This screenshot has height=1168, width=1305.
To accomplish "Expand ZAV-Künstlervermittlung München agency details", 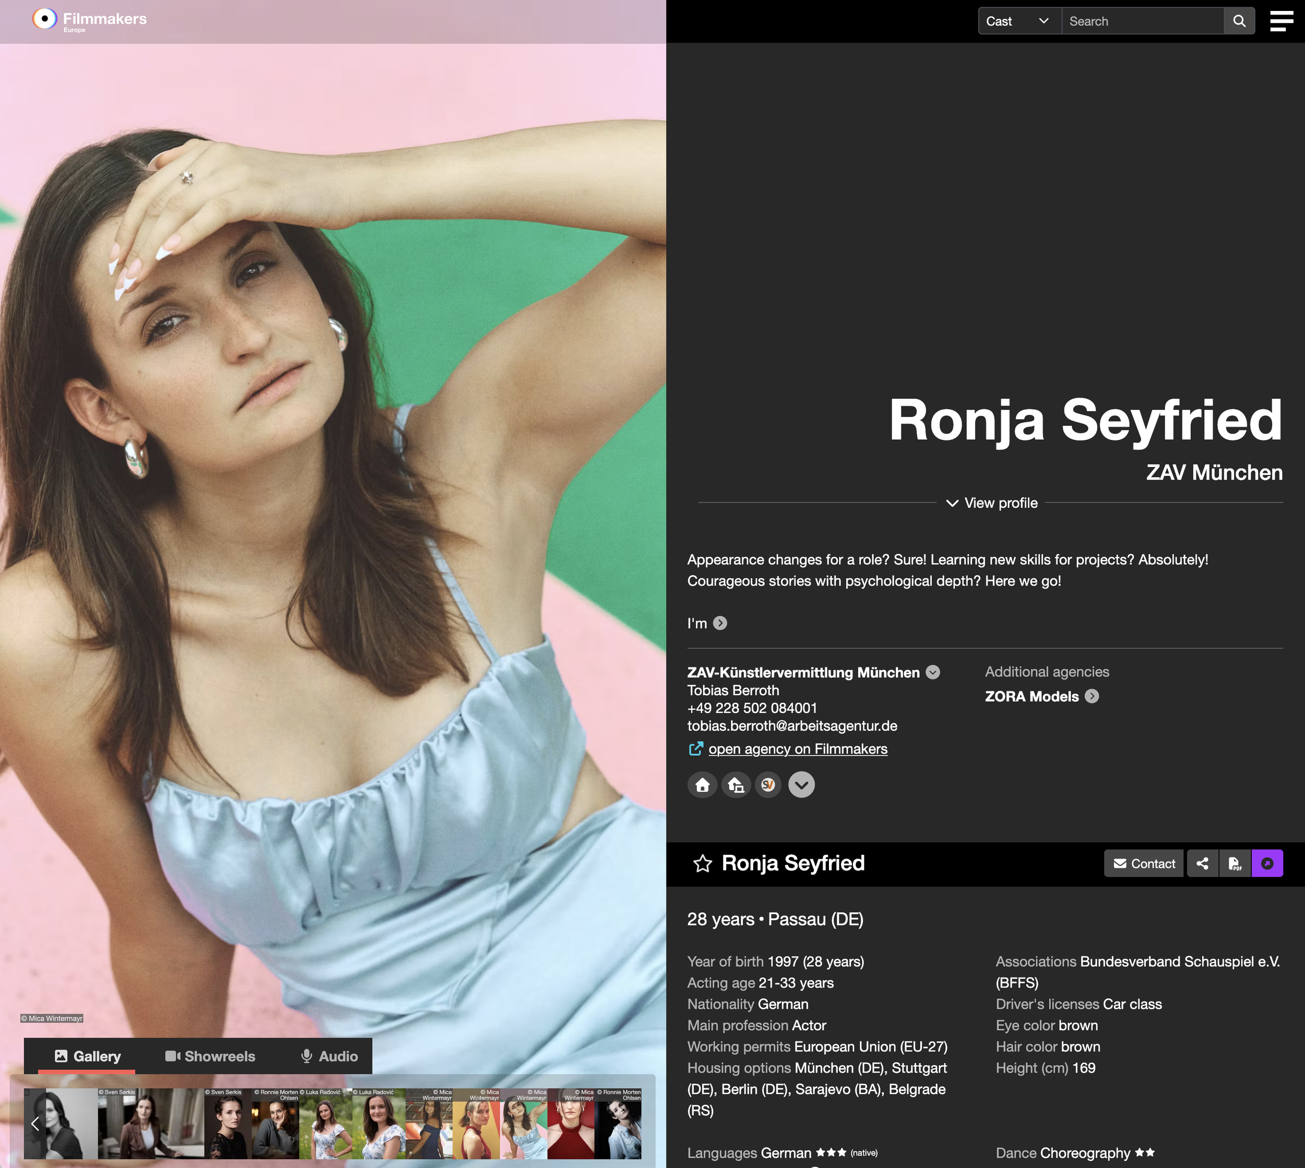I will (933, 672).
